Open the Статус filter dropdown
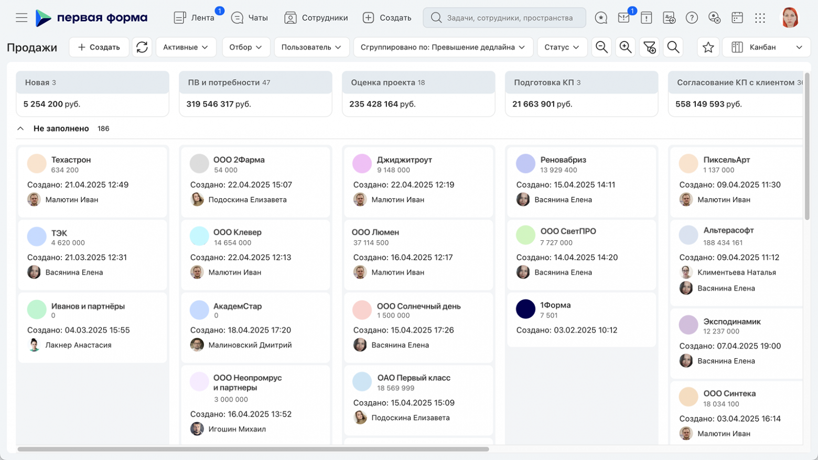The image size is (818, 460). [562, 47]
